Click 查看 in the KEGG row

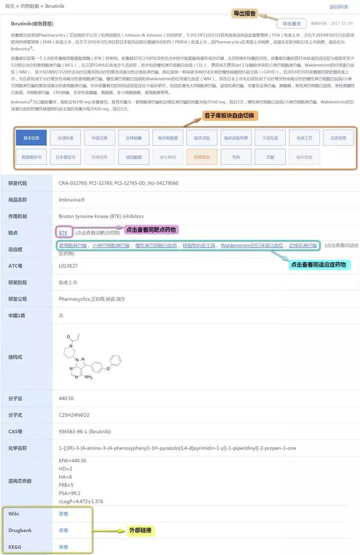click(64, 547)
